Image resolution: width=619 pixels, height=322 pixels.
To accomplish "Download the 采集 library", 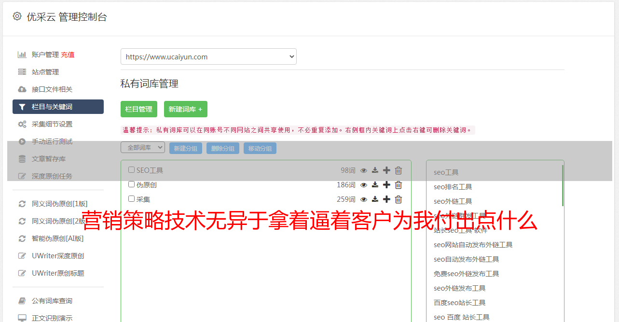I will point(375,199).
